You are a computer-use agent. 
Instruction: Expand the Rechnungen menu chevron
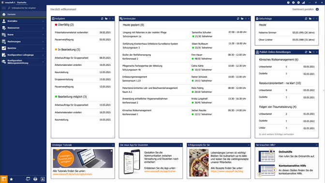(x=43, y=42)
